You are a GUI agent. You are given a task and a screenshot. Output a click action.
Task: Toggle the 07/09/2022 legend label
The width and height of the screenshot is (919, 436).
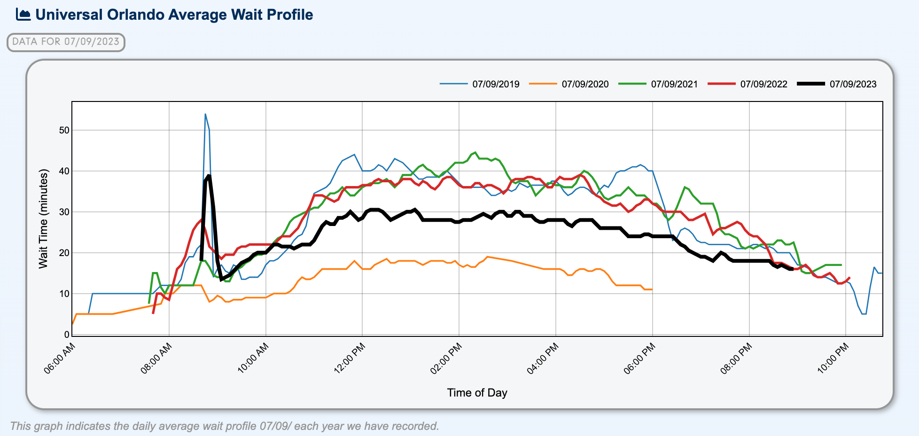pos(763,84)
